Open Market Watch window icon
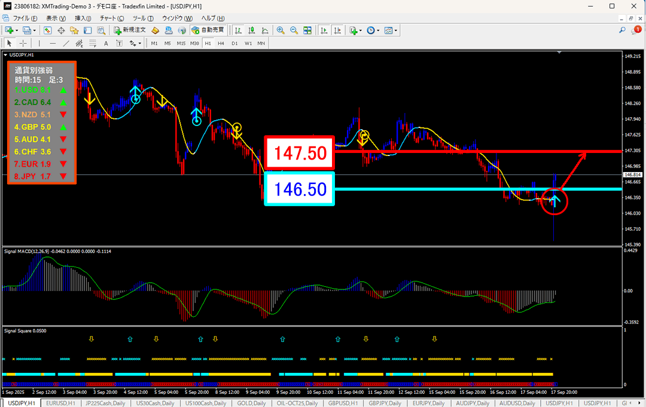This screenshot has height=407, width=646. [47, 30]
